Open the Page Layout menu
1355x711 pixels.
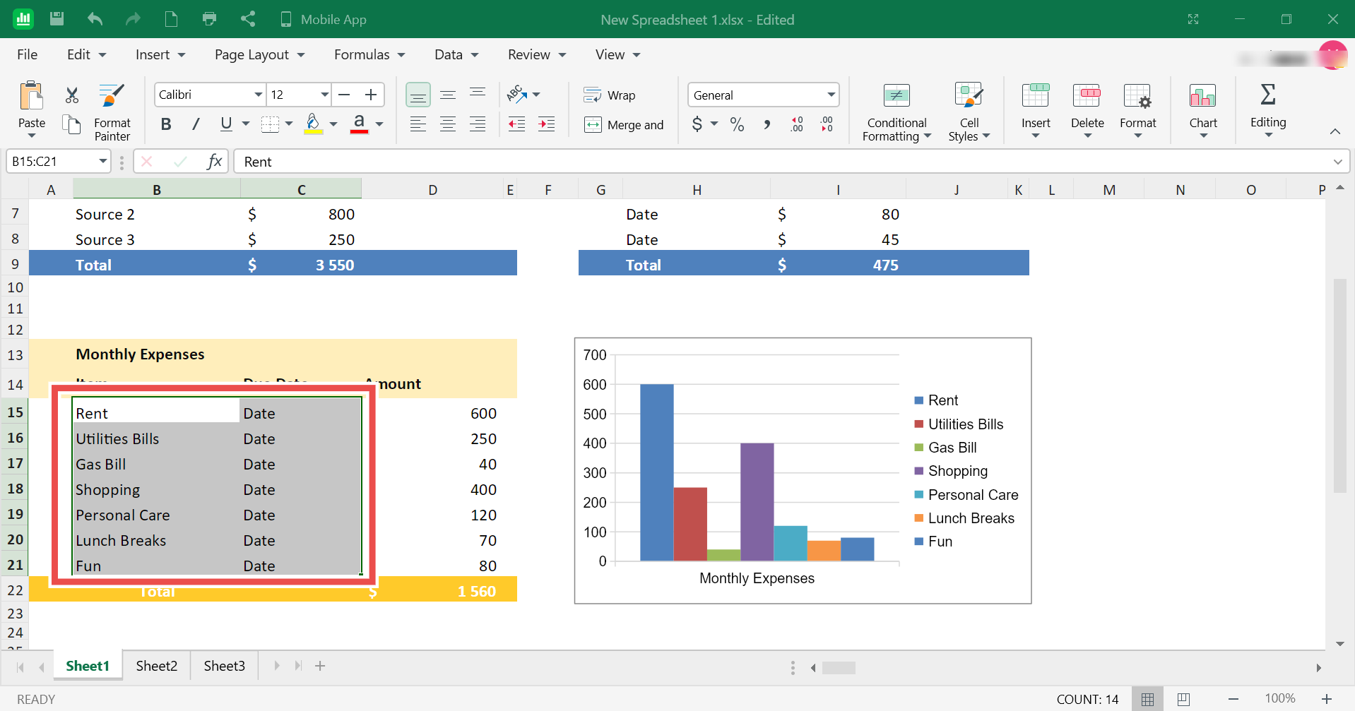(x=259, y=54)
